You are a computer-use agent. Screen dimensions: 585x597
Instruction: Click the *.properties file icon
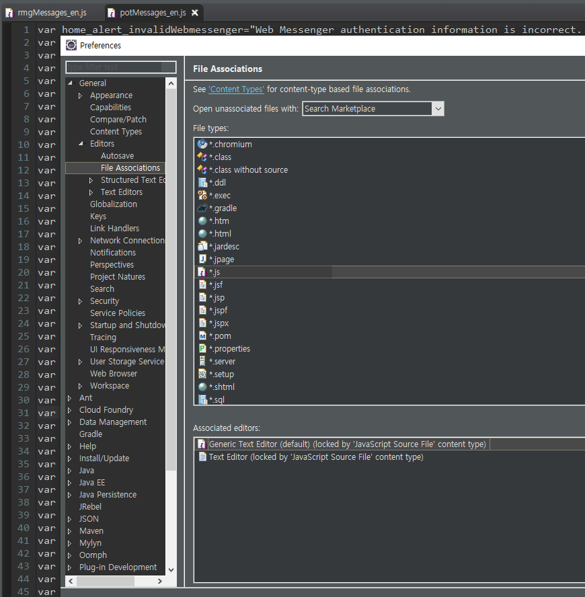pyautogui.click(x=202, y=348)
